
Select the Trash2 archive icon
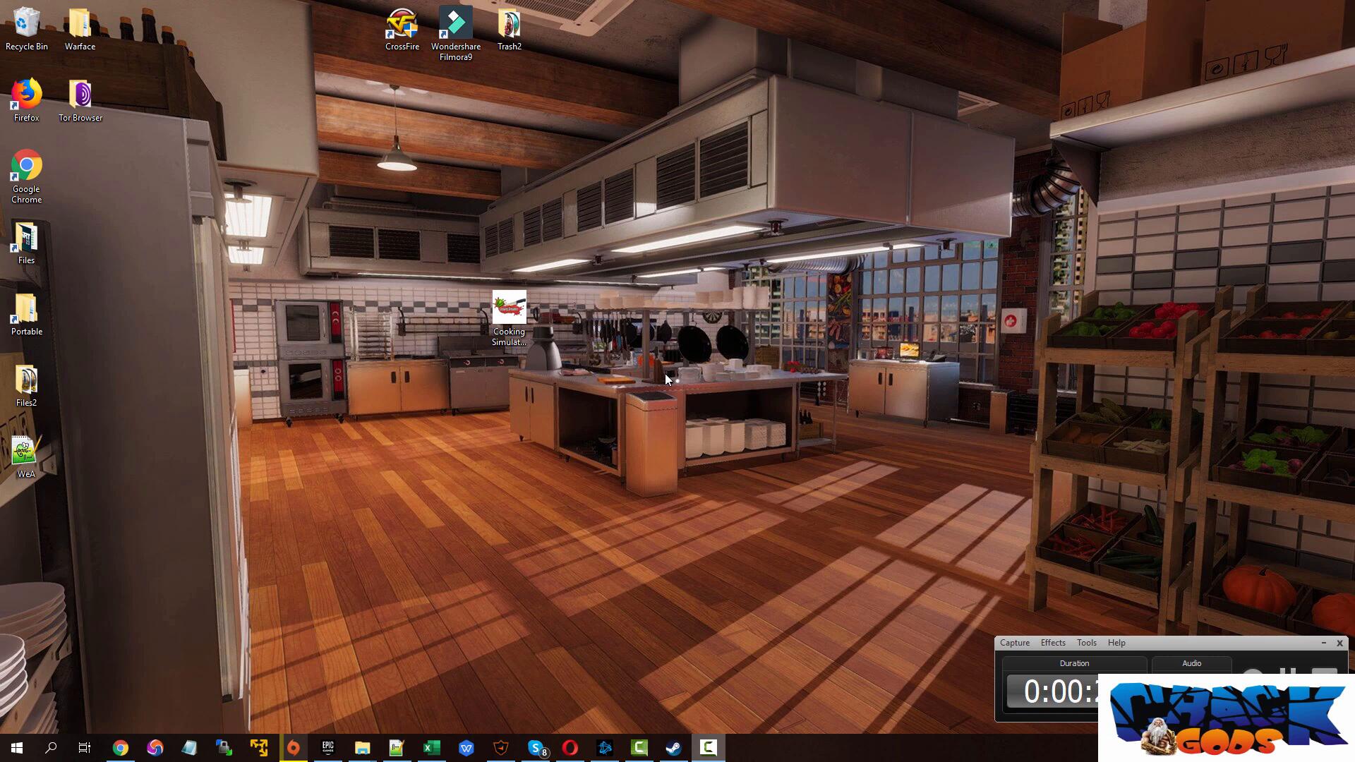pos(509,24)
